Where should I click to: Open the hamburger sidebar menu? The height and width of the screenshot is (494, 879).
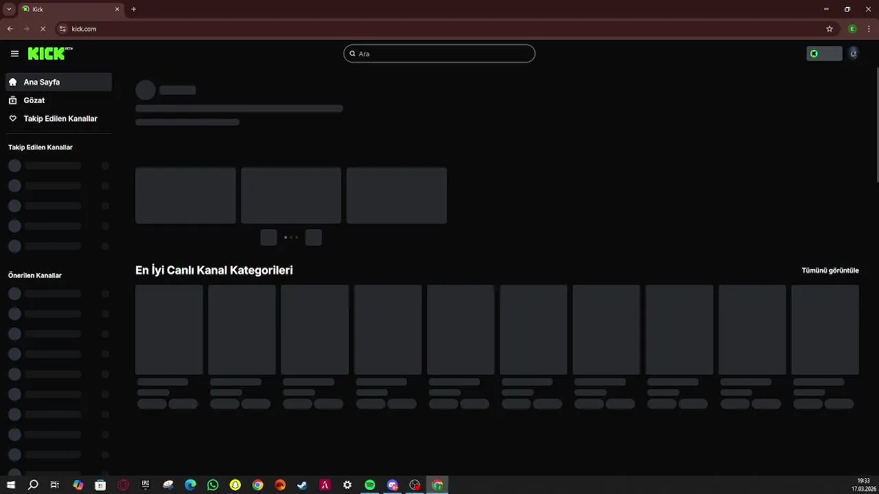(14, 54)
